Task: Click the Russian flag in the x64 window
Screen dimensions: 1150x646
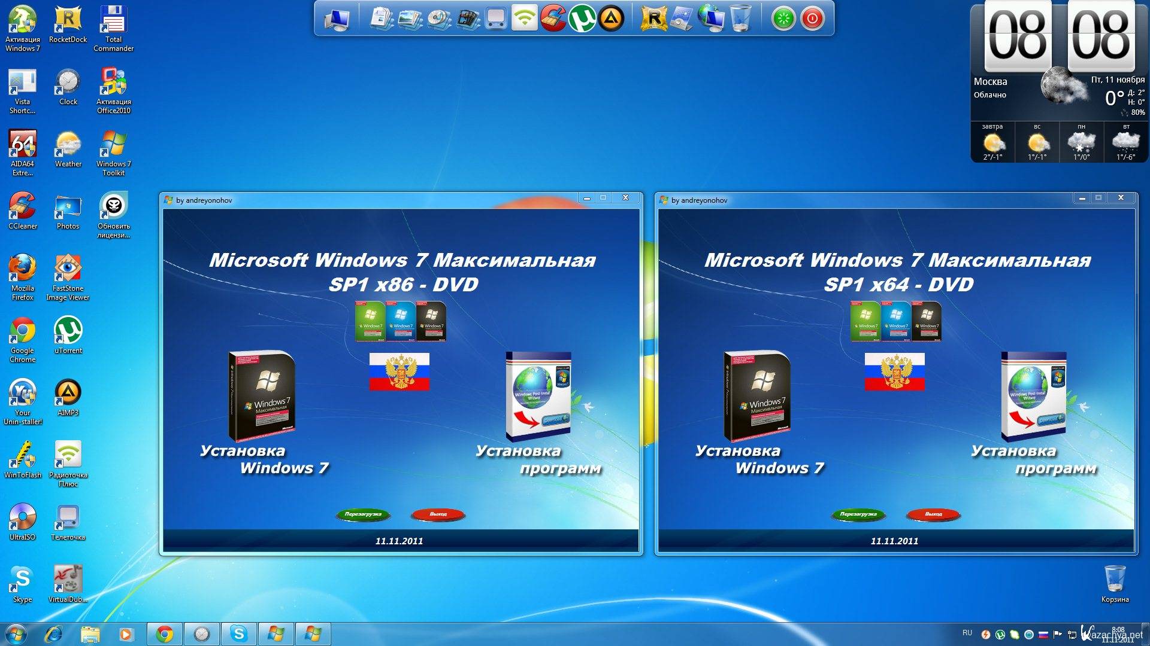Action: 894,371
